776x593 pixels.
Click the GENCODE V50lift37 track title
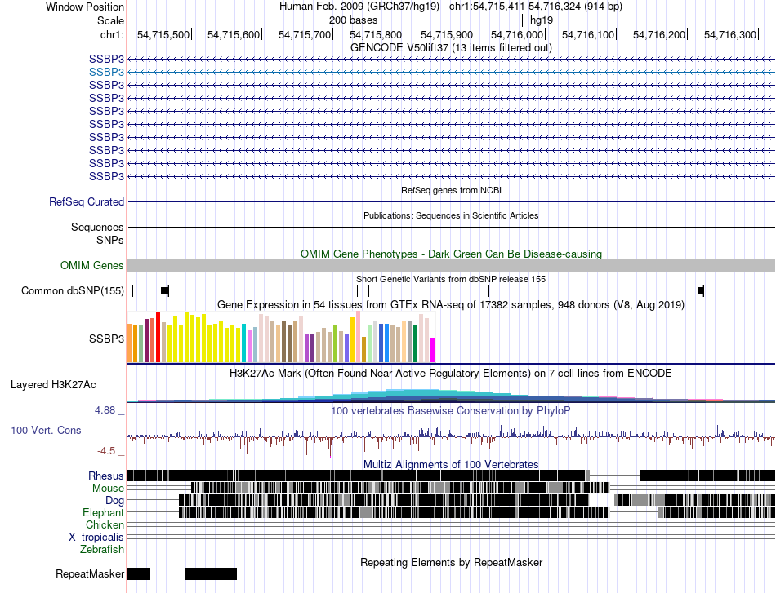tap(451, 47)
